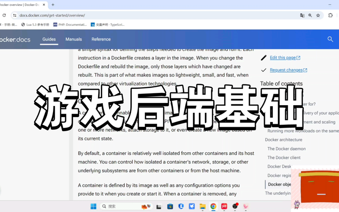Click paragraph starting 'A container is defined'
The image size is (339, 212).
tap(158, 190)
